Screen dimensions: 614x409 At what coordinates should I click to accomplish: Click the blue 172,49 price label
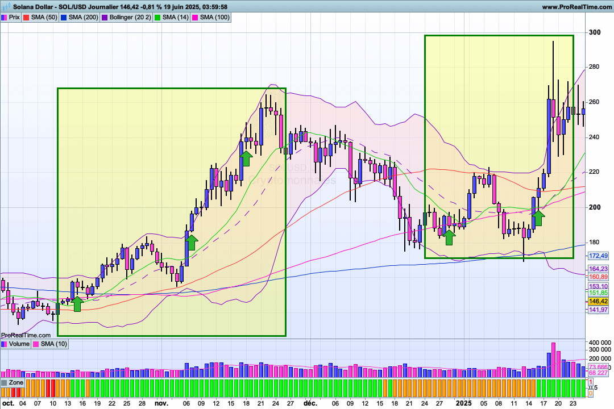[599, 256]
